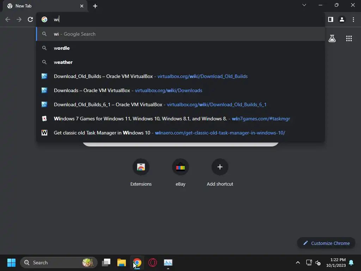Image resolution: width=361 pixels, height=271 pixels.
Task: Open the notifications bell icon
Action: point(351,263)
